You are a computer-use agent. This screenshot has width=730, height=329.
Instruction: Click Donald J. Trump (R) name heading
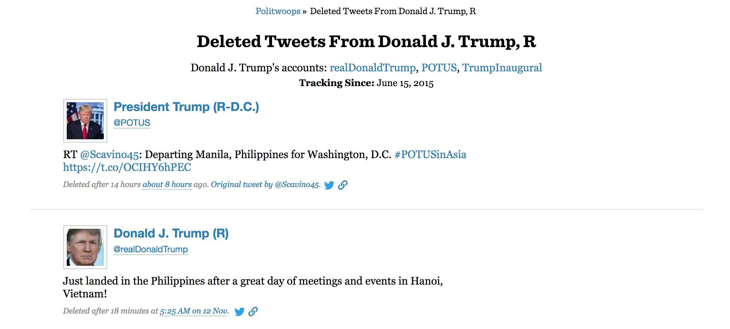point(171,233)
